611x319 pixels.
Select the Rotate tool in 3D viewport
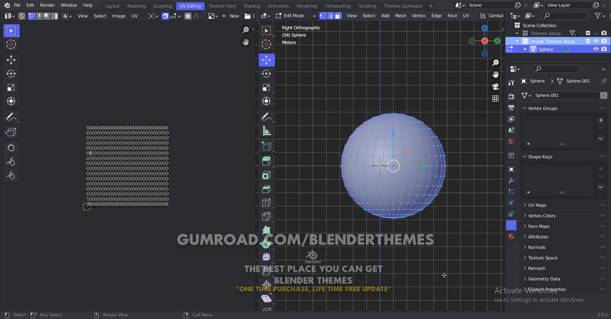(266, 74)
